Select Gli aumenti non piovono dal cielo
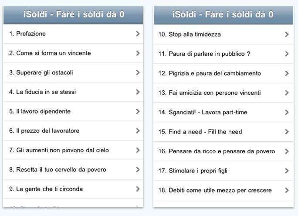The height and width of the screenshot is (216, 298). click(73, 150)
